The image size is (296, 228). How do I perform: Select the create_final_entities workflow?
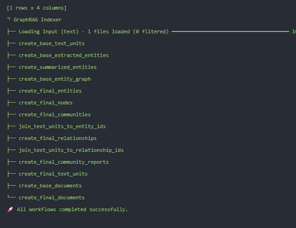50,91
